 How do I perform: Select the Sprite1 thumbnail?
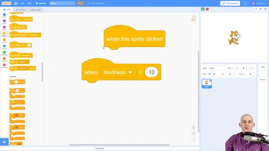click(x=207, y=84)
